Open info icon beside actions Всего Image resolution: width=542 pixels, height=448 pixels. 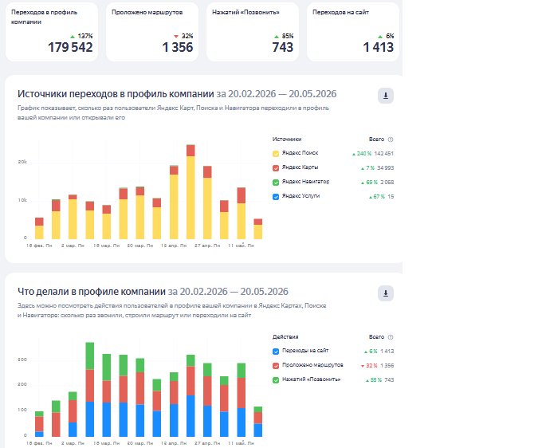click(391, 337)
